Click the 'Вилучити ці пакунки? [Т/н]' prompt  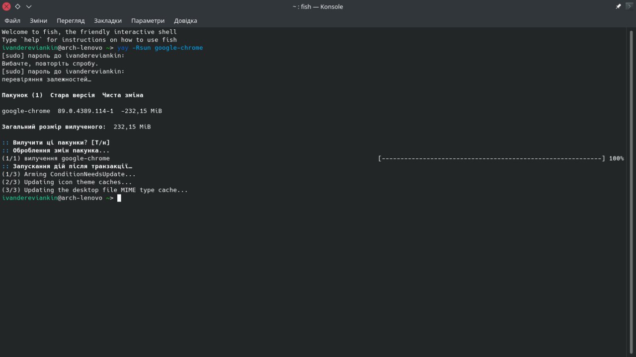[x=62, y=143]
